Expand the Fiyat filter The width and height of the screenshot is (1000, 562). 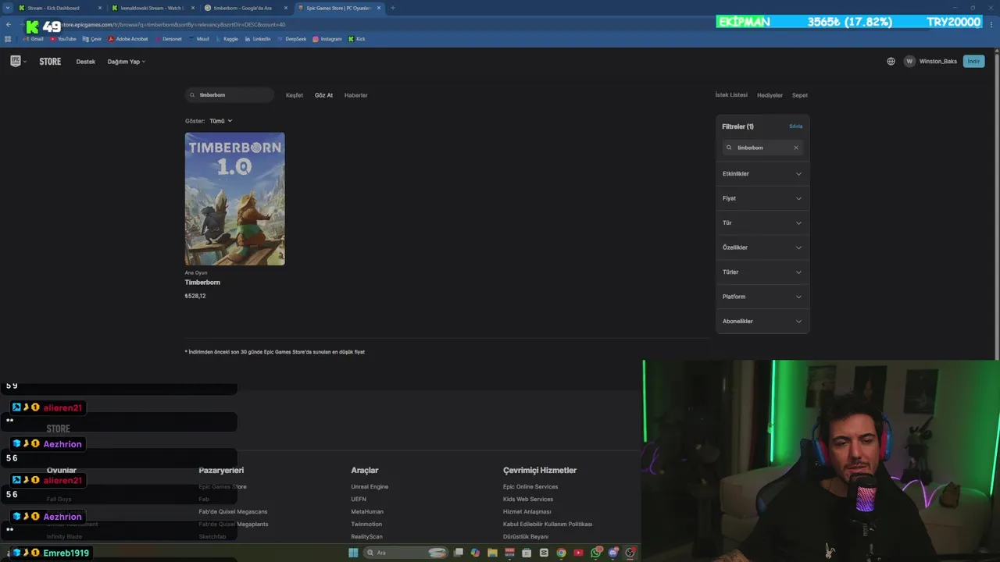(x=762, y=198)
